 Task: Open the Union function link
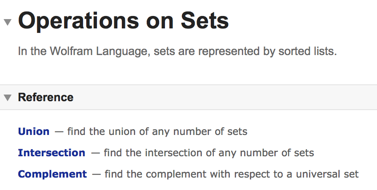click(x=34, y=131)
